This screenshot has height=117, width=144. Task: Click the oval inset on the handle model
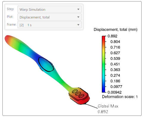tap(46, 64)
